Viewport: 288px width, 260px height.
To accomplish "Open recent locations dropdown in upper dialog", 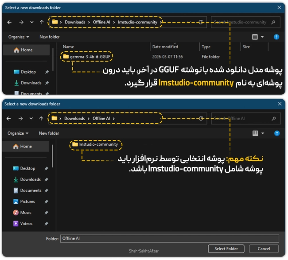I will (x=32, y=22).
